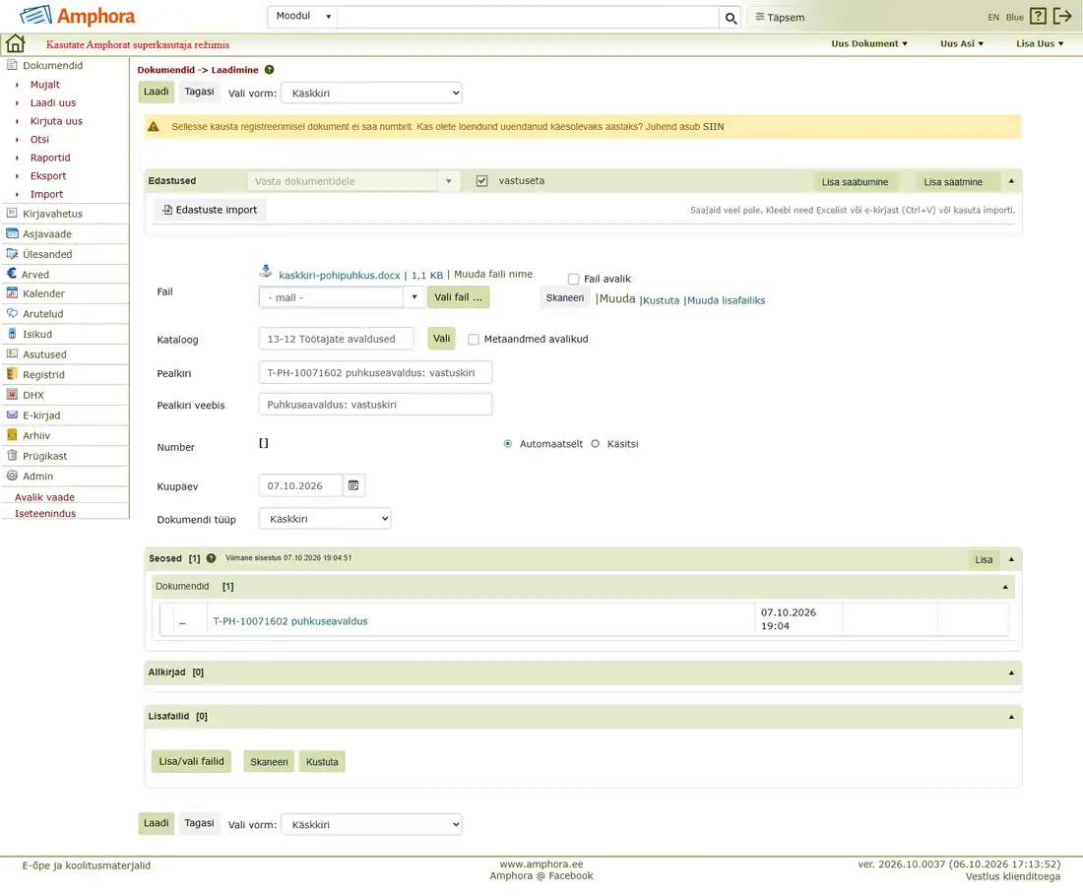Viewport: 1083px width, 896px height.
Task: Click the Kirjavahetus sidebar icon
Action: pos(12,214)
